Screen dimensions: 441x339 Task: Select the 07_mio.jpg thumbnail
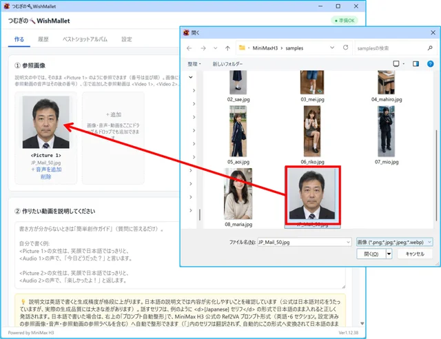click(386, 131)
